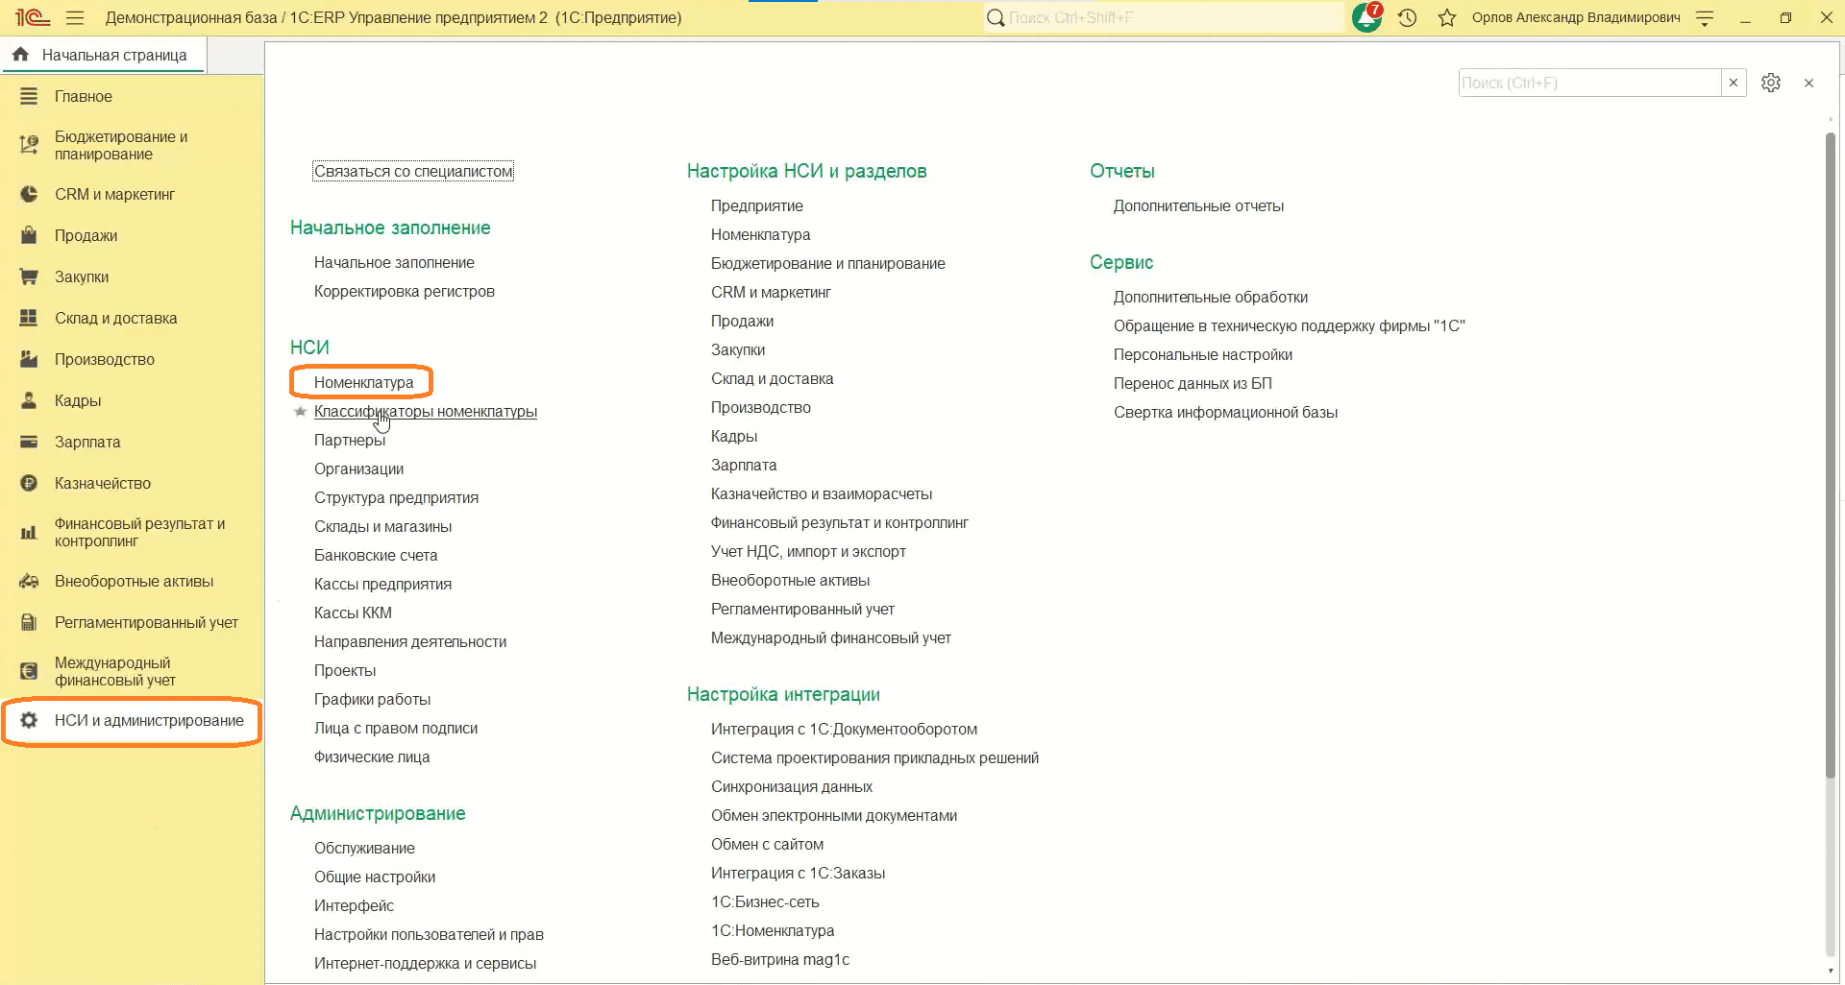The width and height of the screenshot is (1845, 985).
Task: Open Номенклатура under НСИ
Action: (x=363, y=382)
